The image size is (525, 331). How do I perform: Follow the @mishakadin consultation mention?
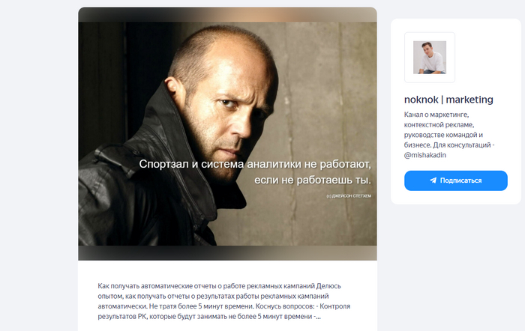[x=425, y=155]
